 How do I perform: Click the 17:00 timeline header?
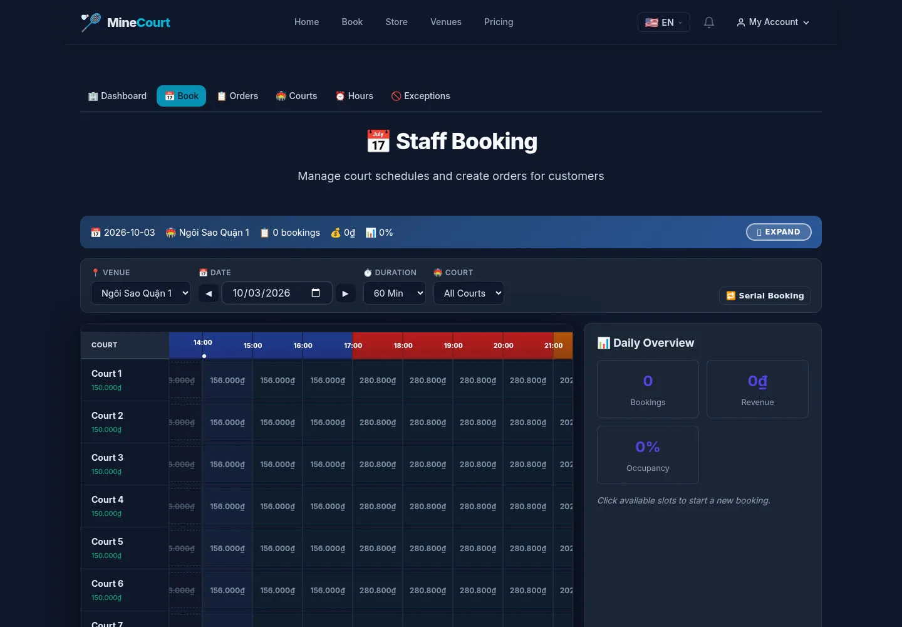(353, 345)
